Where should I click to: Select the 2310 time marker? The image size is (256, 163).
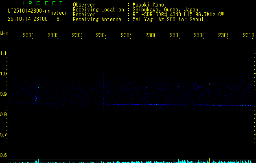[249, 35]
